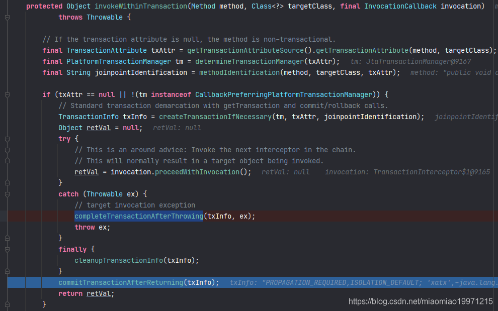Click the protected keyword

44,7
